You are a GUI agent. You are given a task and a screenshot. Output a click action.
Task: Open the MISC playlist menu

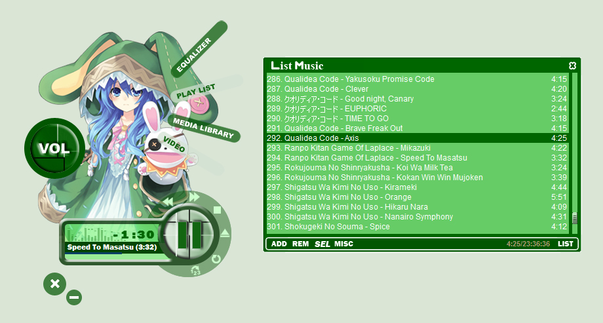[343, 244]
